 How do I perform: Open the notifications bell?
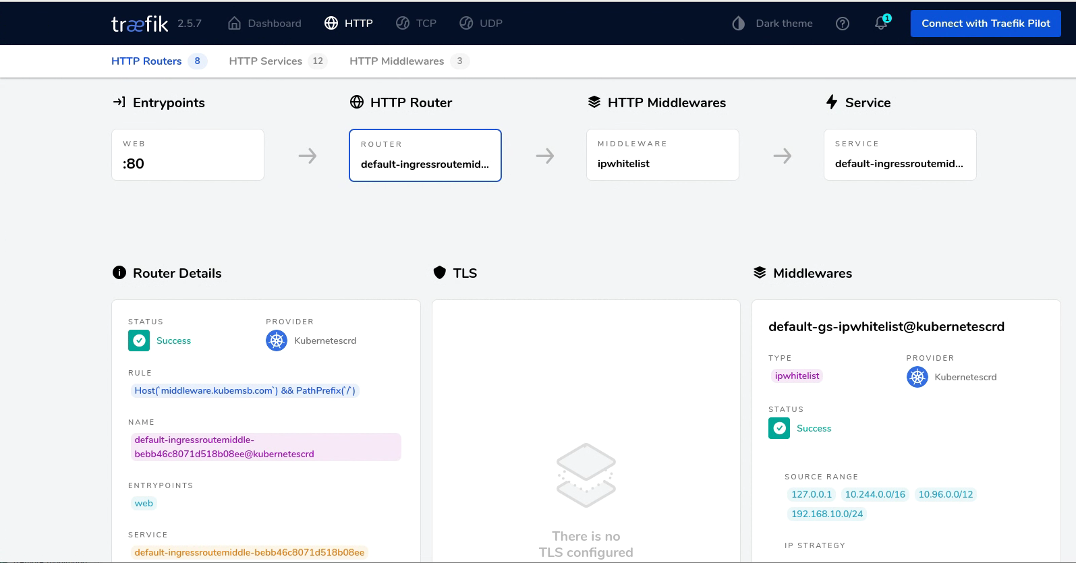pyautogui.click(x=881, y=23)
